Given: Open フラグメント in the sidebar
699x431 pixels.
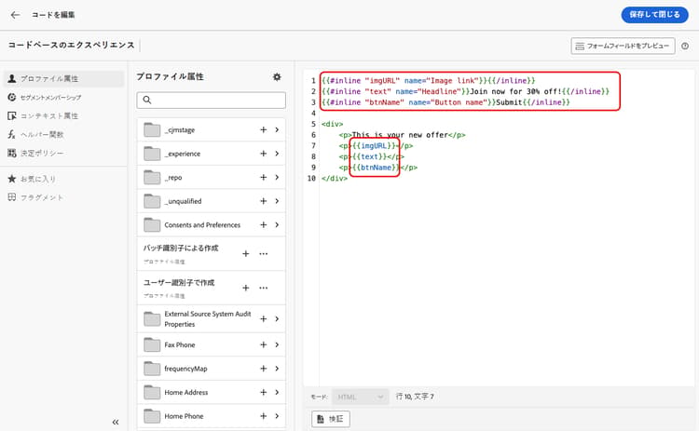Looking at the screenshot, I should coord(41,197).
